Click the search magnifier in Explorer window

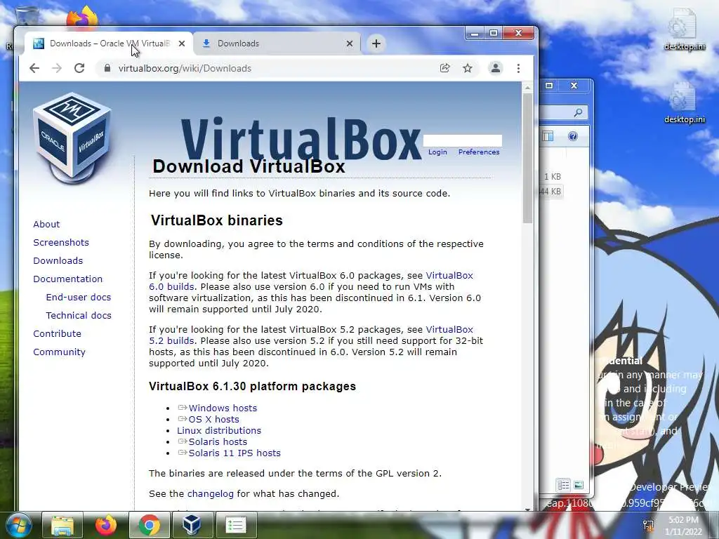tap(579, 112)
